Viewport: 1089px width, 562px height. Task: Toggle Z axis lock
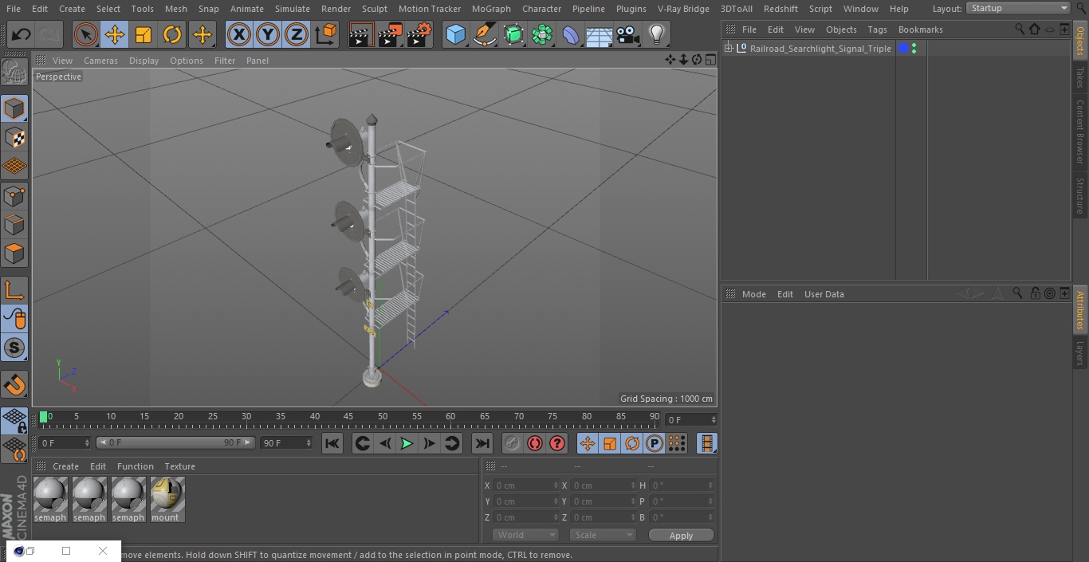(x=297, y=34)
